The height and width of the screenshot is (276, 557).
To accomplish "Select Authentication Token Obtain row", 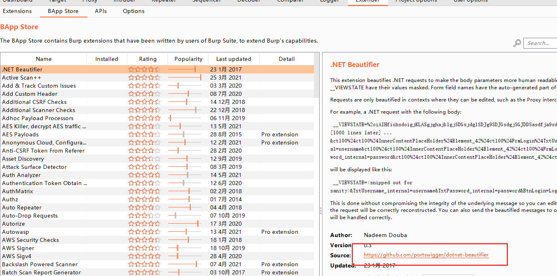I will 157,183.
